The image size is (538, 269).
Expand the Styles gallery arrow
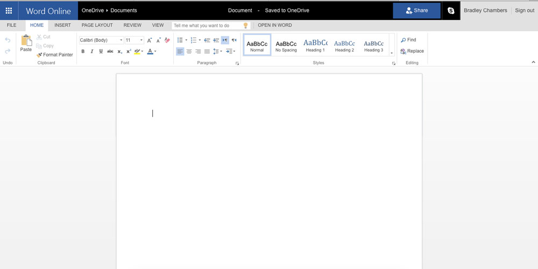[x=392, y=53]
